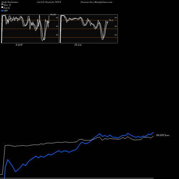Click the FULL stochastic chart panel

point(89,29)
